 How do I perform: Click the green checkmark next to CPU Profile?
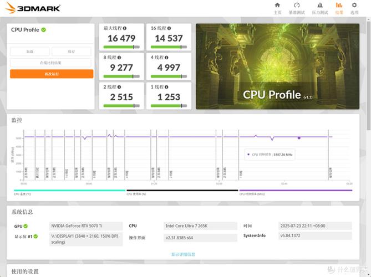click(44, 30)
